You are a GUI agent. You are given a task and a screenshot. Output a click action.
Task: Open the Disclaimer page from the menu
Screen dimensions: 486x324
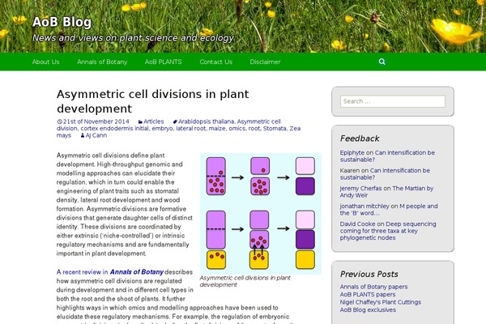(266, 62)
